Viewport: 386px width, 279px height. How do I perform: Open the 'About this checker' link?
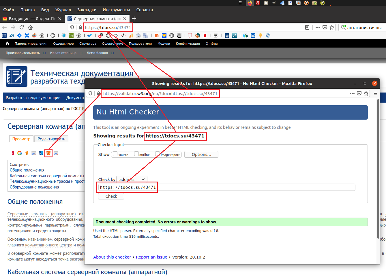[112, 257]
